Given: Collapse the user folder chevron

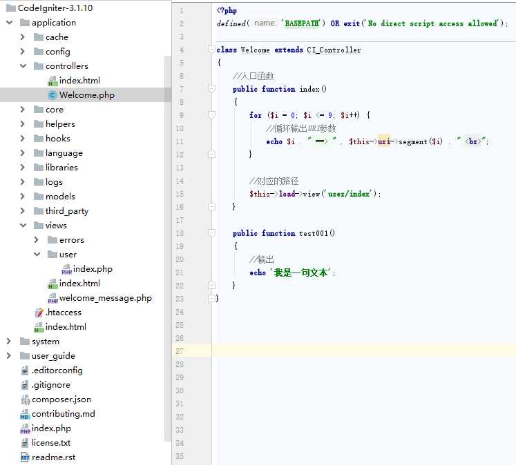Looking at the screenshot, I should pos(37,254).
